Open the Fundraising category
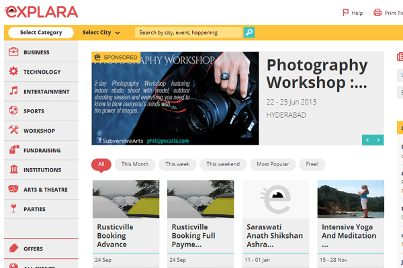Screen dimensions: 403x268 tap(41, 150)
